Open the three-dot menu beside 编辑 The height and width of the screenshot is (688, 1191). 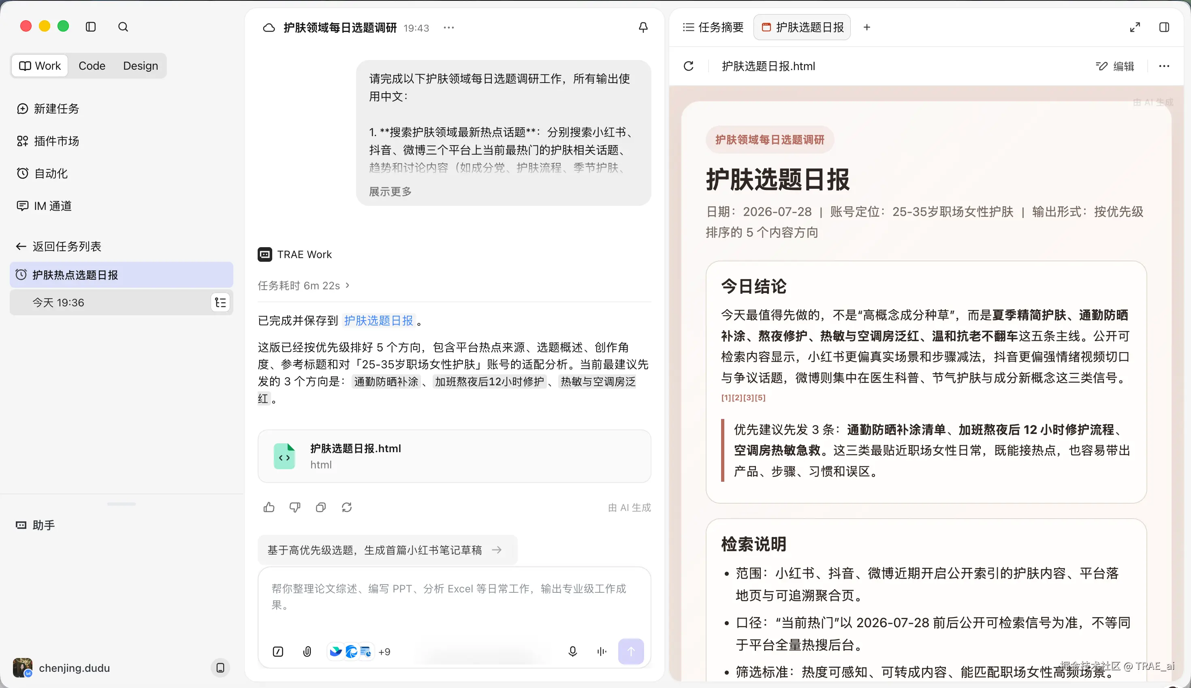(1164, 66)
